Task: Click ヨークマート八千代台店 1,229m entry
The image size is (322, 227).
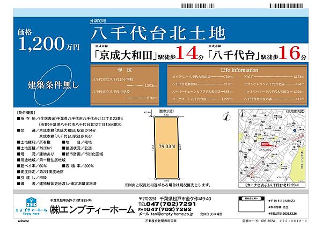Action: click(202, 99)
